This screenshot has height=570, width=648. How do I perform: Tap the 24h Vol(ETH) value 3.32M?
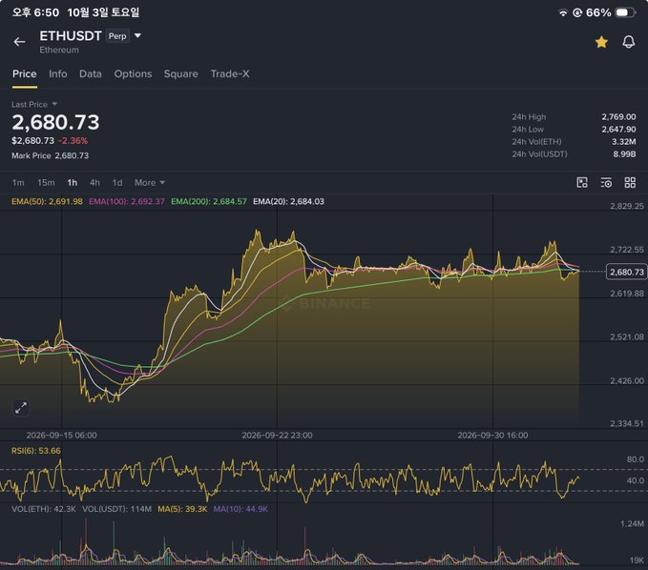pos(623,142)
